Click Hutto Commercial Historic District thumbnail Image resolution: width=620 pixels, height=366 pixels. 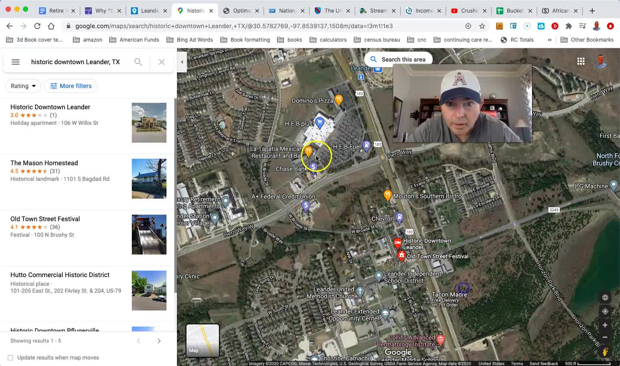[x=149, y=291]
